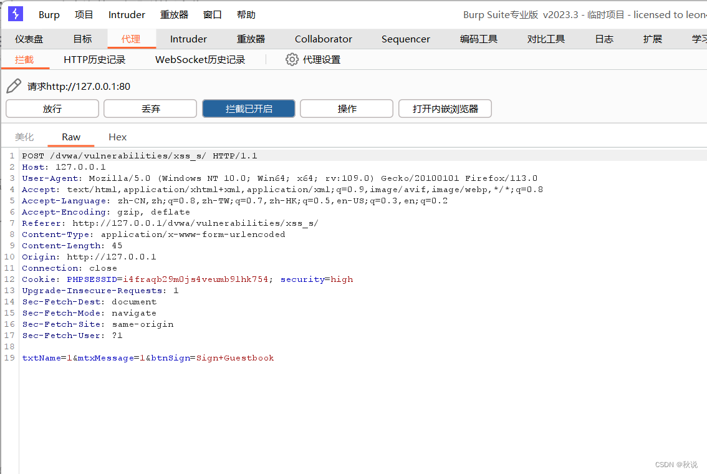The width and height of the screenshot is (707, 474).
Task: Switch to the 编码工具 tab
Action: pos(479,39)
